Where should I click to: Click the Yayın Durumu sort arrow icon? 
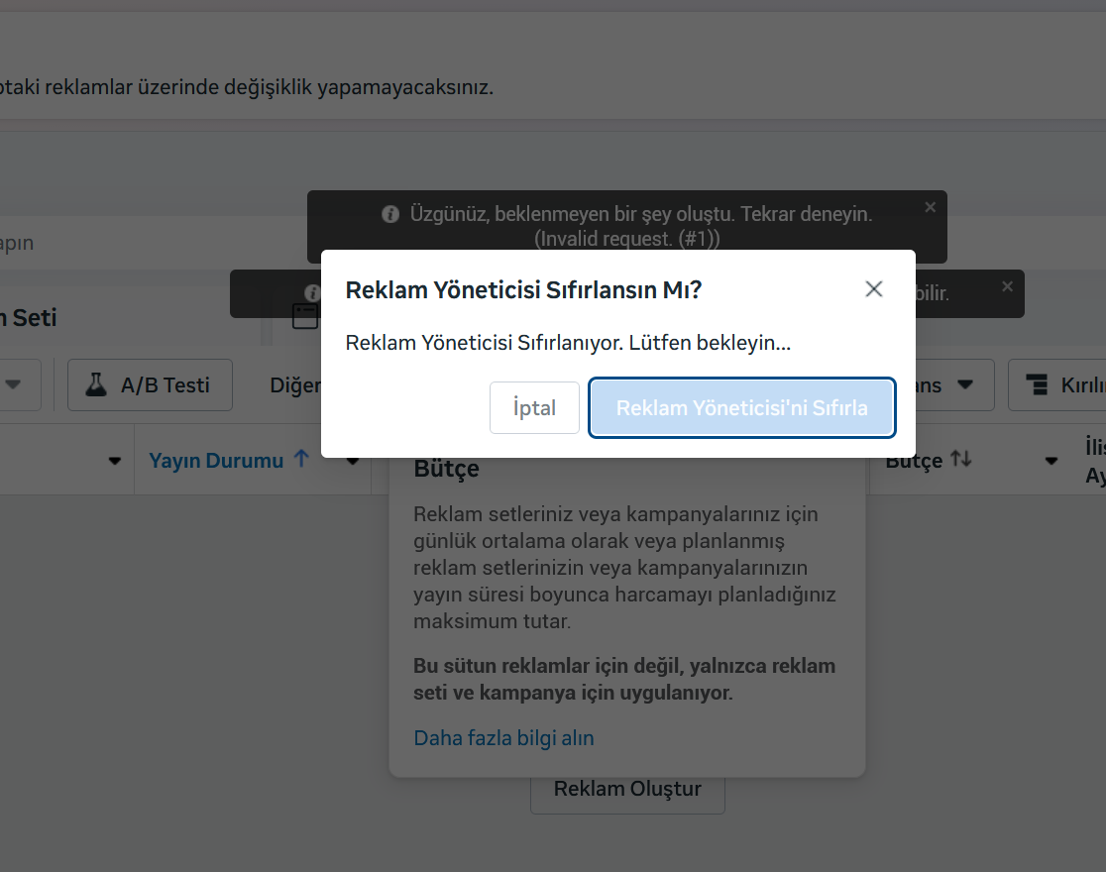click(301, 459)
